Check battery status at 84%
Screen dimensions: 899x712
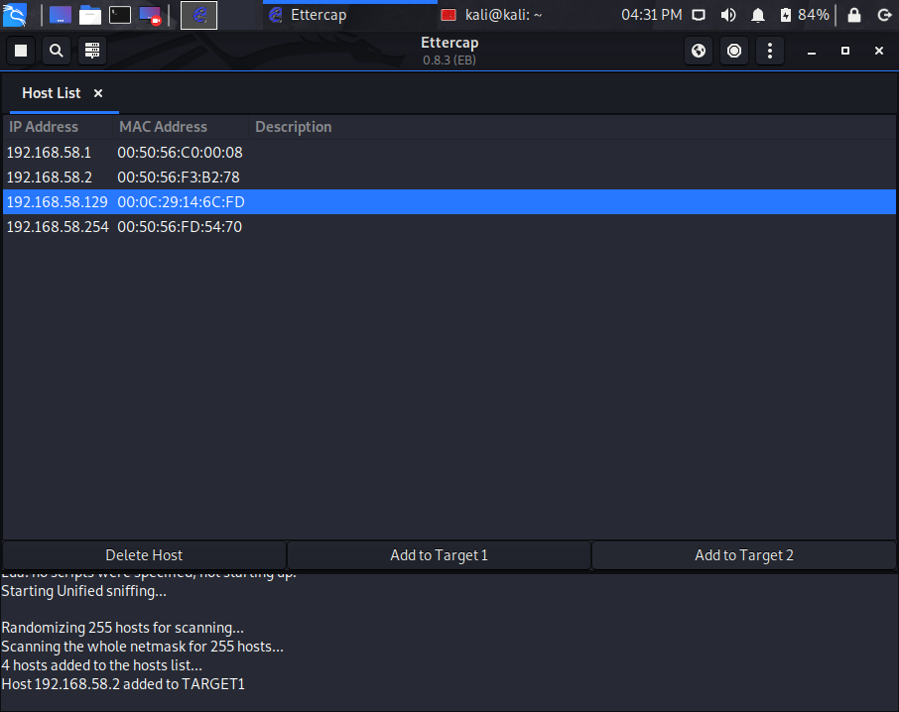coord(805,15)
